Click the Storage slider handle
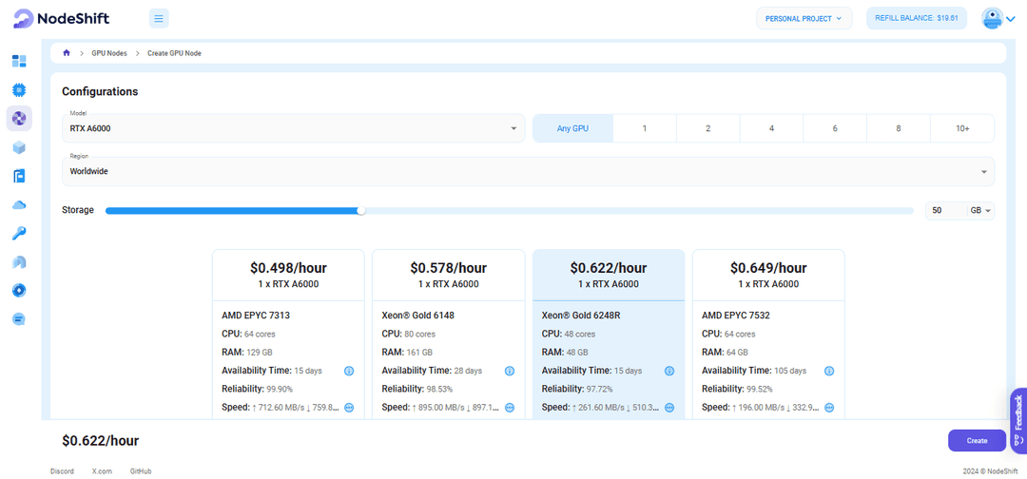1027x479 pixels. 361,211
